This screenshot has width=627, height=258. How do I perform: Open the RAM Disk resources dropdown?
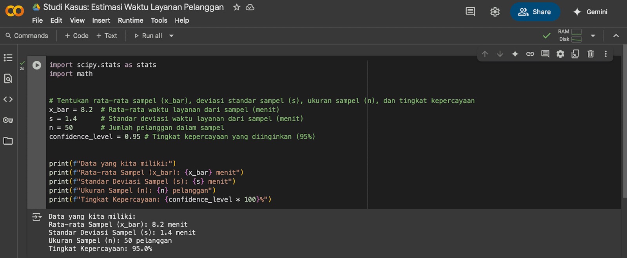[x=593, y=36]
